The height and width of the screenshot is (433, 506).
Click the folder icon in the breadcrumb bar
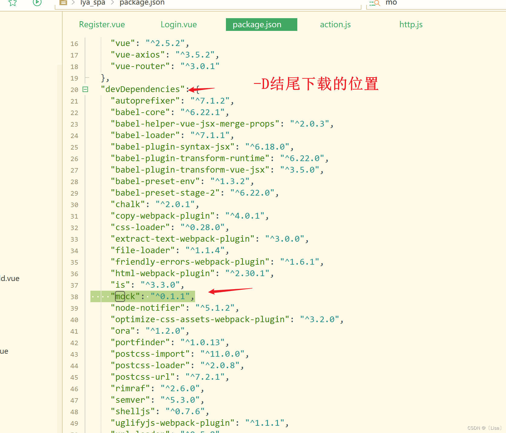point(63,2)
